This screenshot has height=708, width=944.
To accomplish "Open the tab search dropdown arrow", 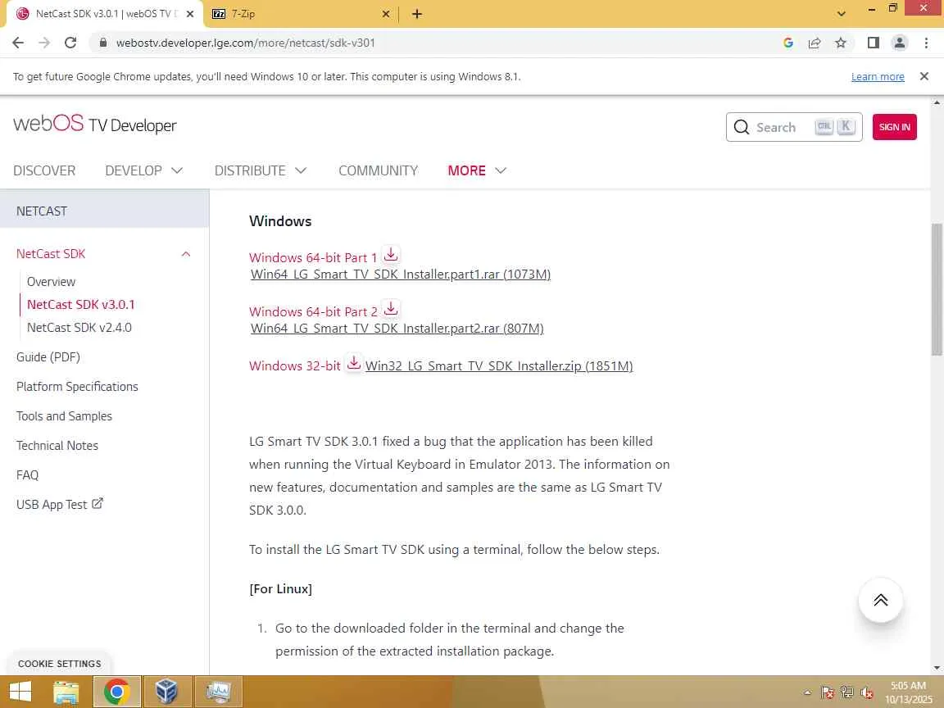I will (x=842, y=14).
